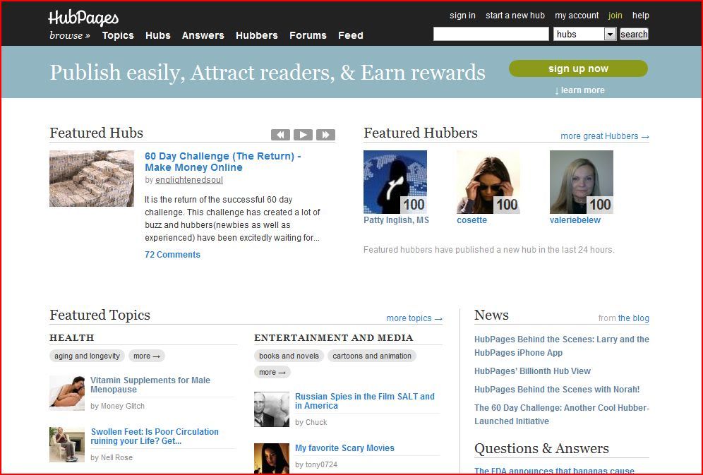
Task: Open the money stacks hub thumbnail
Action: pos(92,179)
